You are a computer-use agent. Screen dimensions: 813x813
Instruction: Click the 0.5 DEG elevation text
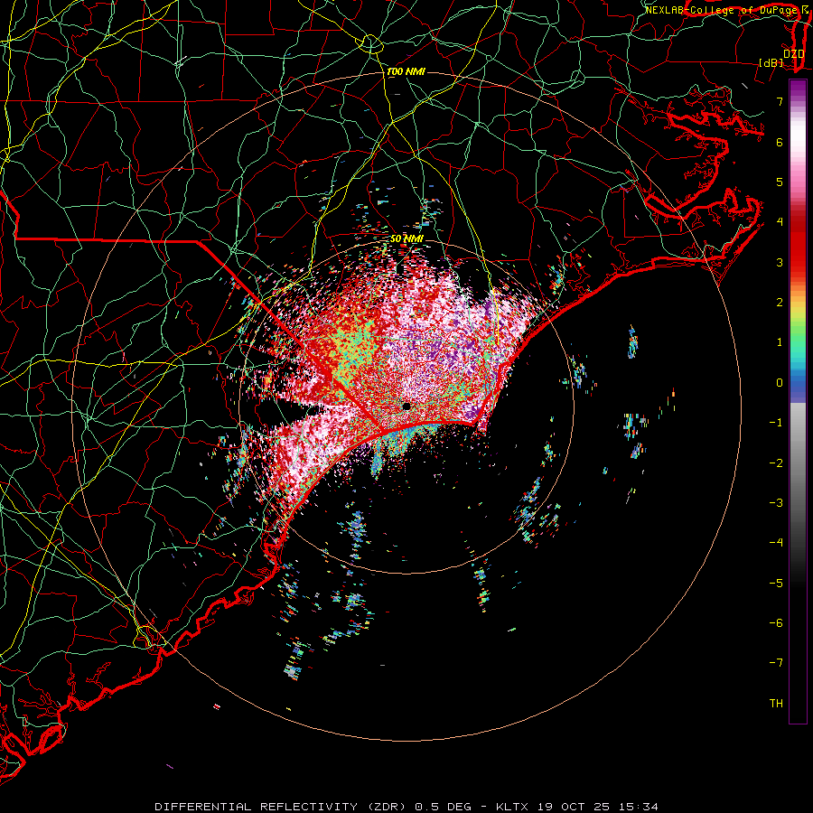point(444,807)
